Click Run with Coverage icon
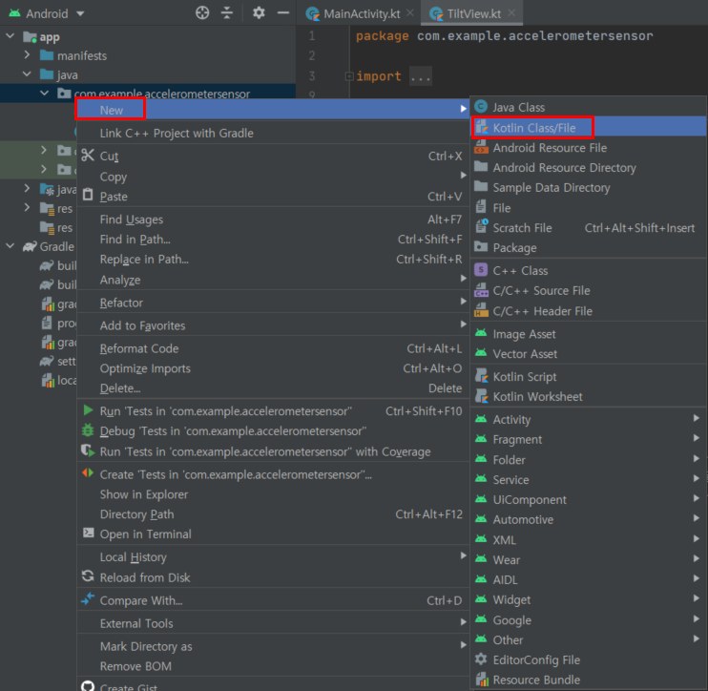The width and height of the screenshot is (708, 691). click(88, 450)
